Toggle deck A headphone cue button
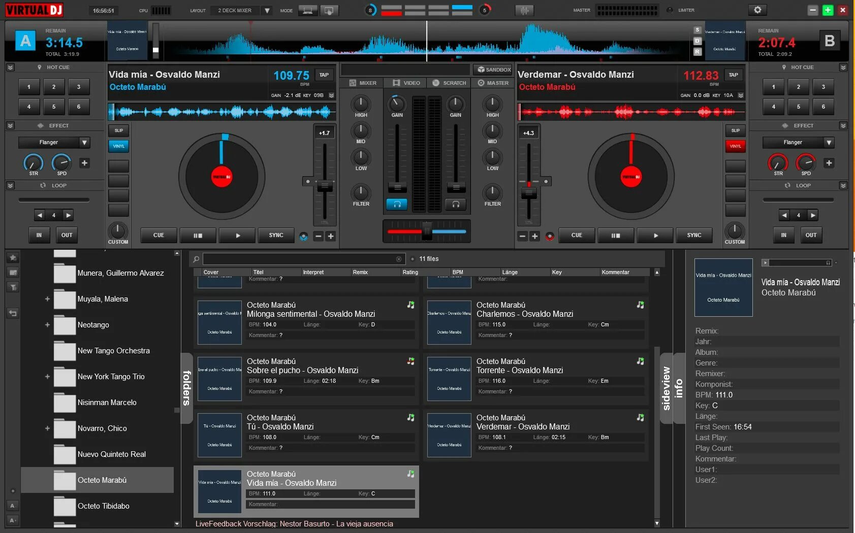Screen dimensions: 855x533 [397, 204]
